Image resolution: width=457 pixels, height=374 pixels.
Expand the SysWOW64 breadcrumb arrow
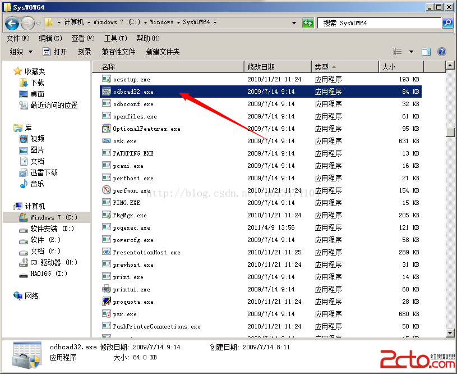coord(215,22)
